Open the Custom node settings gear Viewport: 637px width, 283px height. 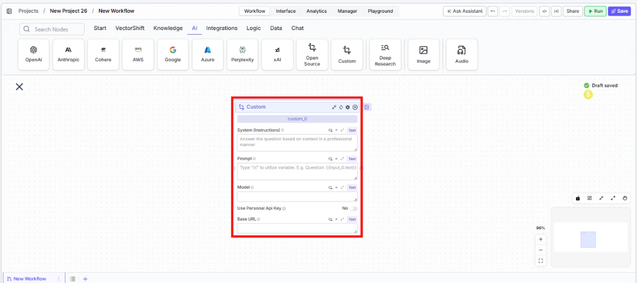[348, 107]
